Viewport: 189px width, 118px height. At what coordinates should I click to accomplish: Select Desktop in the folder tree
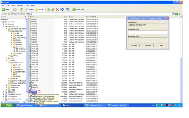click(5, 19)
